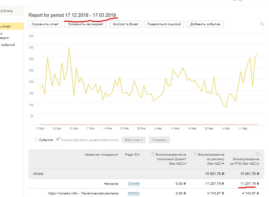Toggle Только для этого уровня статистики checkbox
269x197 pixels.
click(58, 139)
